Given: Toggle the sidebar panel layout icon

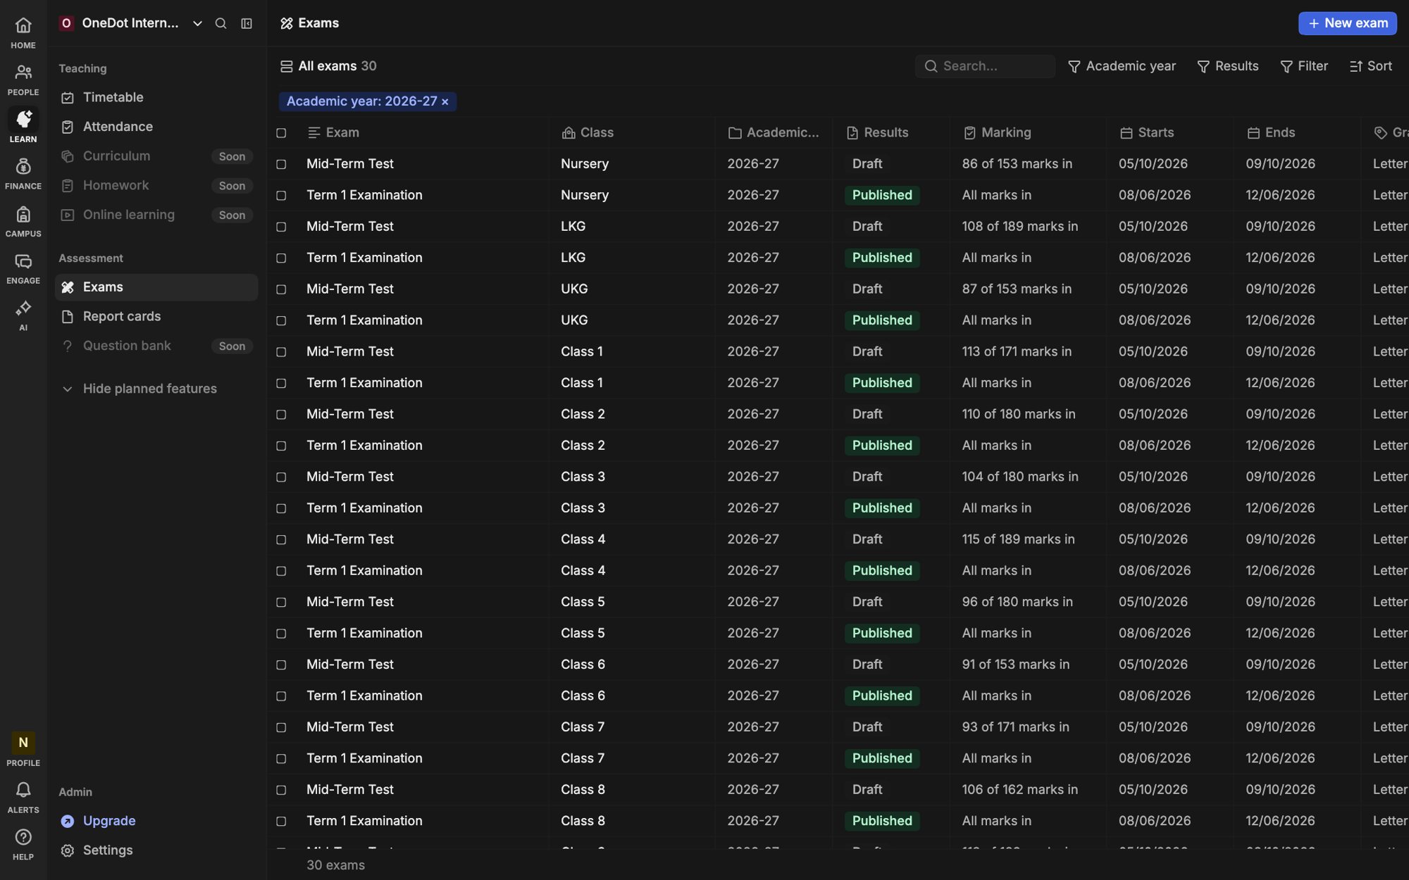Looking at the screenshot, I should pyautogui.click(x=247, y=23).
